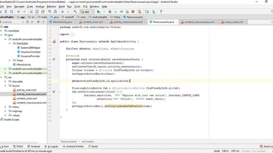Expand the drawable folder
The height and width of the screenshot is (153, 273).
(5, 81)
